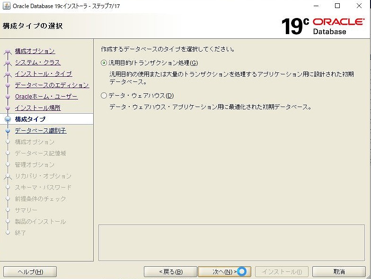Select データ・ウェアハウス radio button
The width and height of the screenshot is (371, 279).
pyautogui.click(x=104, y=96)
